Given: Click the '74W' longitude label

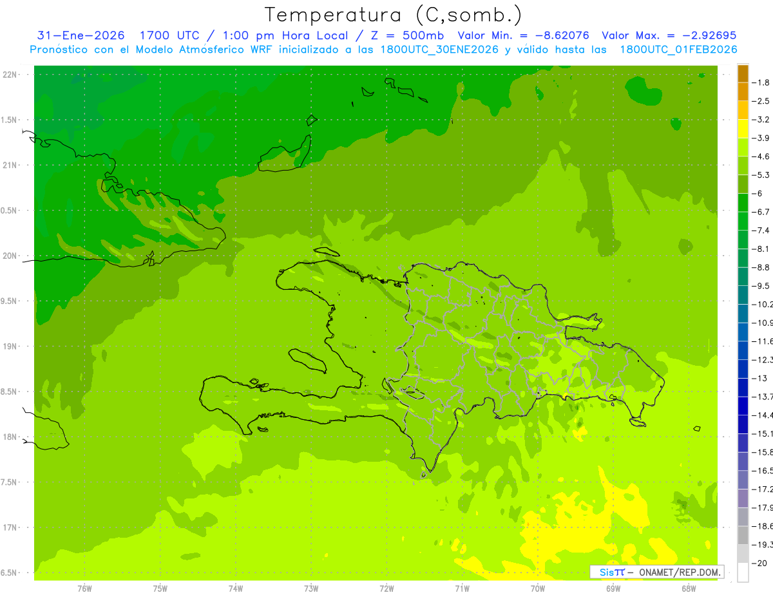Looking at the screenshot, I should click(236, 589).
